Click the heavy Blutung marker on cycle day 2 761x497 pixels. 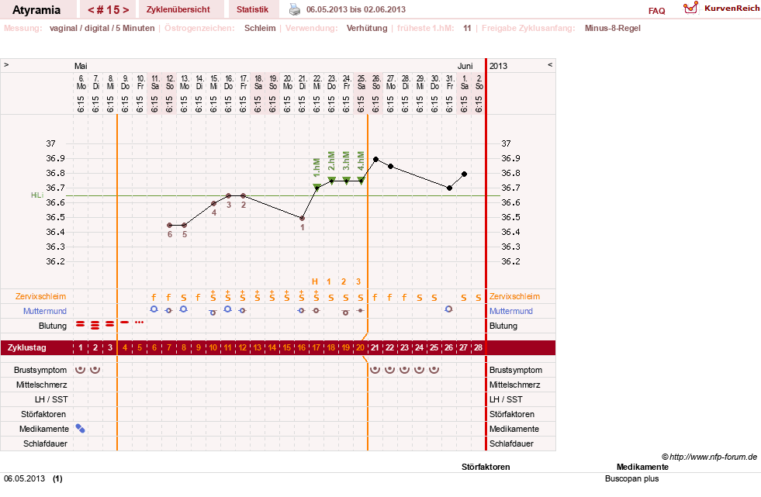(95, 325)
